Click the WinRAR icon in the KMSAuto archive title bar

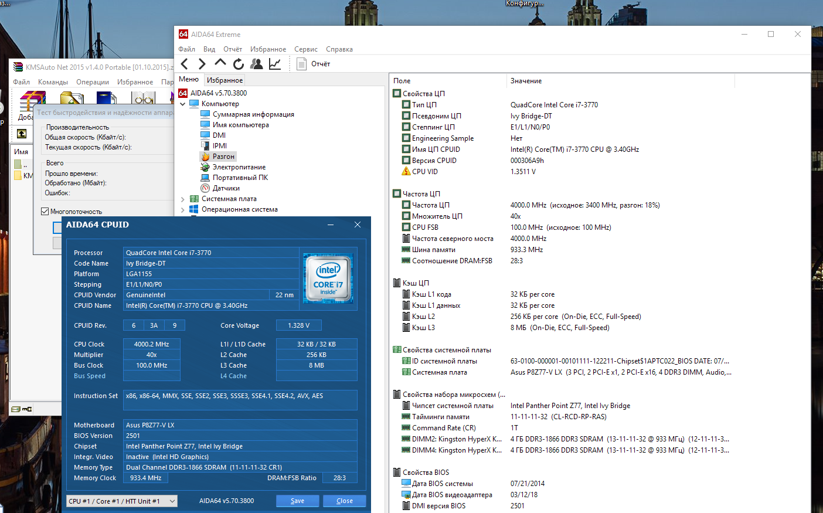[18, 67]
